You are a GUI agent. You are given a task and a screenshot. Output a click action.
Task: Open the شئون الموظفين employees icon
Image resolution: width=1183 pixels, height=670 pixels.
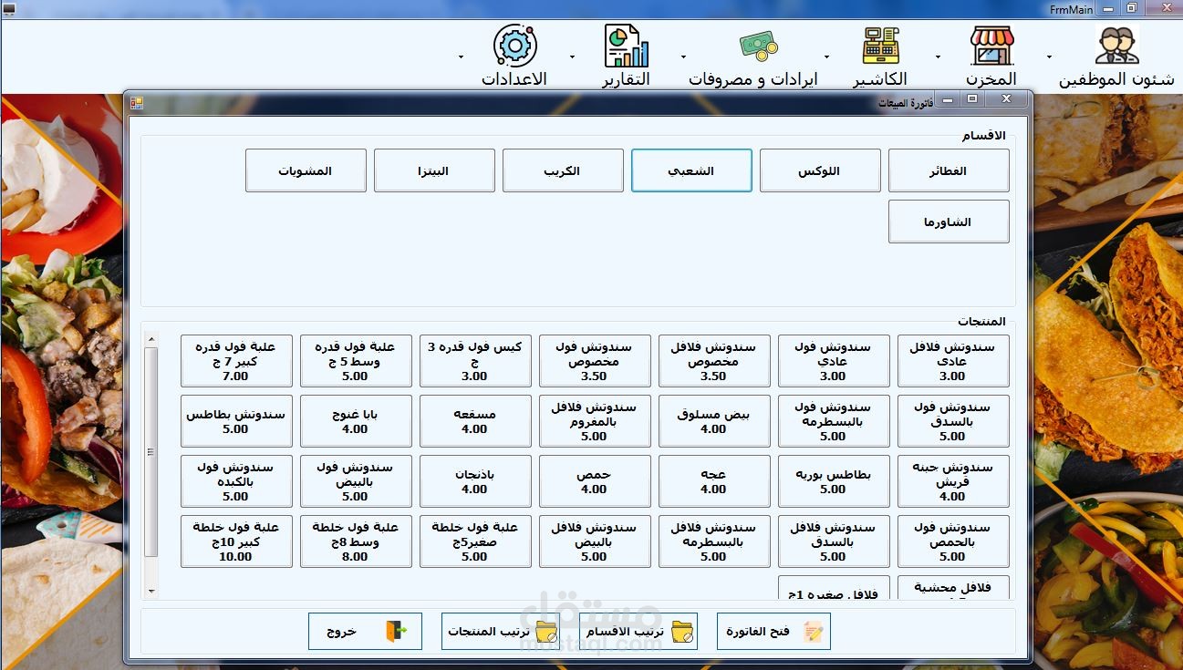tap(1116, 46)
